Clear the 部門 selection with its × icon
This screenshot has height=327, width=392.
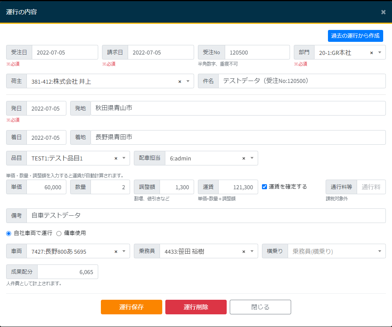click(371, 53)
